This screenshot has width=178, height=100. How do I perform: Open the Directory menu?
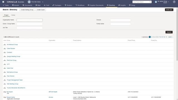pos(111,5)
